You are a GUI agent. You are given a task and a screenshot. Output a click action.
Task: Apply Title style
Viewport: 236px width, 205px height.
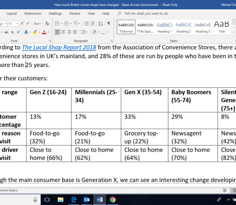[222, 28]
